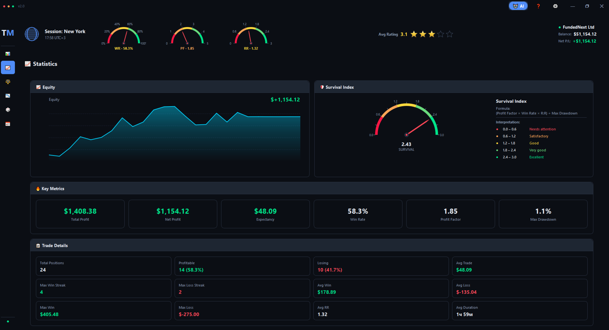The height and width of the screenshot is (330, 609).
Task: Click the Net Profit $1,154.12 card
Action: [x=173, y=214]
